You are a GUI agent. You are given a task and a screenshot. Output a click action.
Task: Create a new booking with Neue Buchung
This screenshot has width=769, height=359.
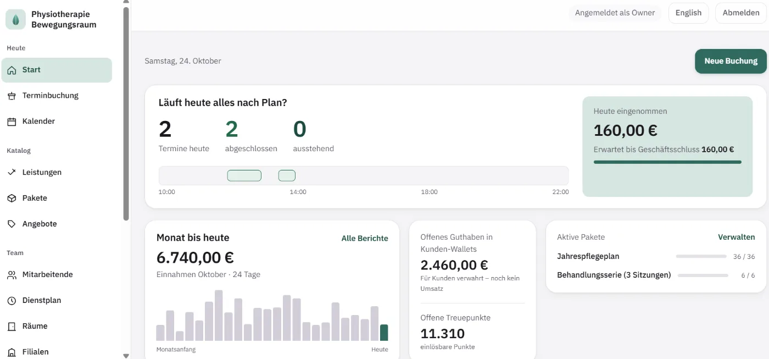(731, 61)
